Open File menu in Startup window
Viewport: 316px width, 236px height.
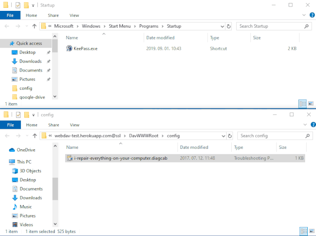pos(10,15)
